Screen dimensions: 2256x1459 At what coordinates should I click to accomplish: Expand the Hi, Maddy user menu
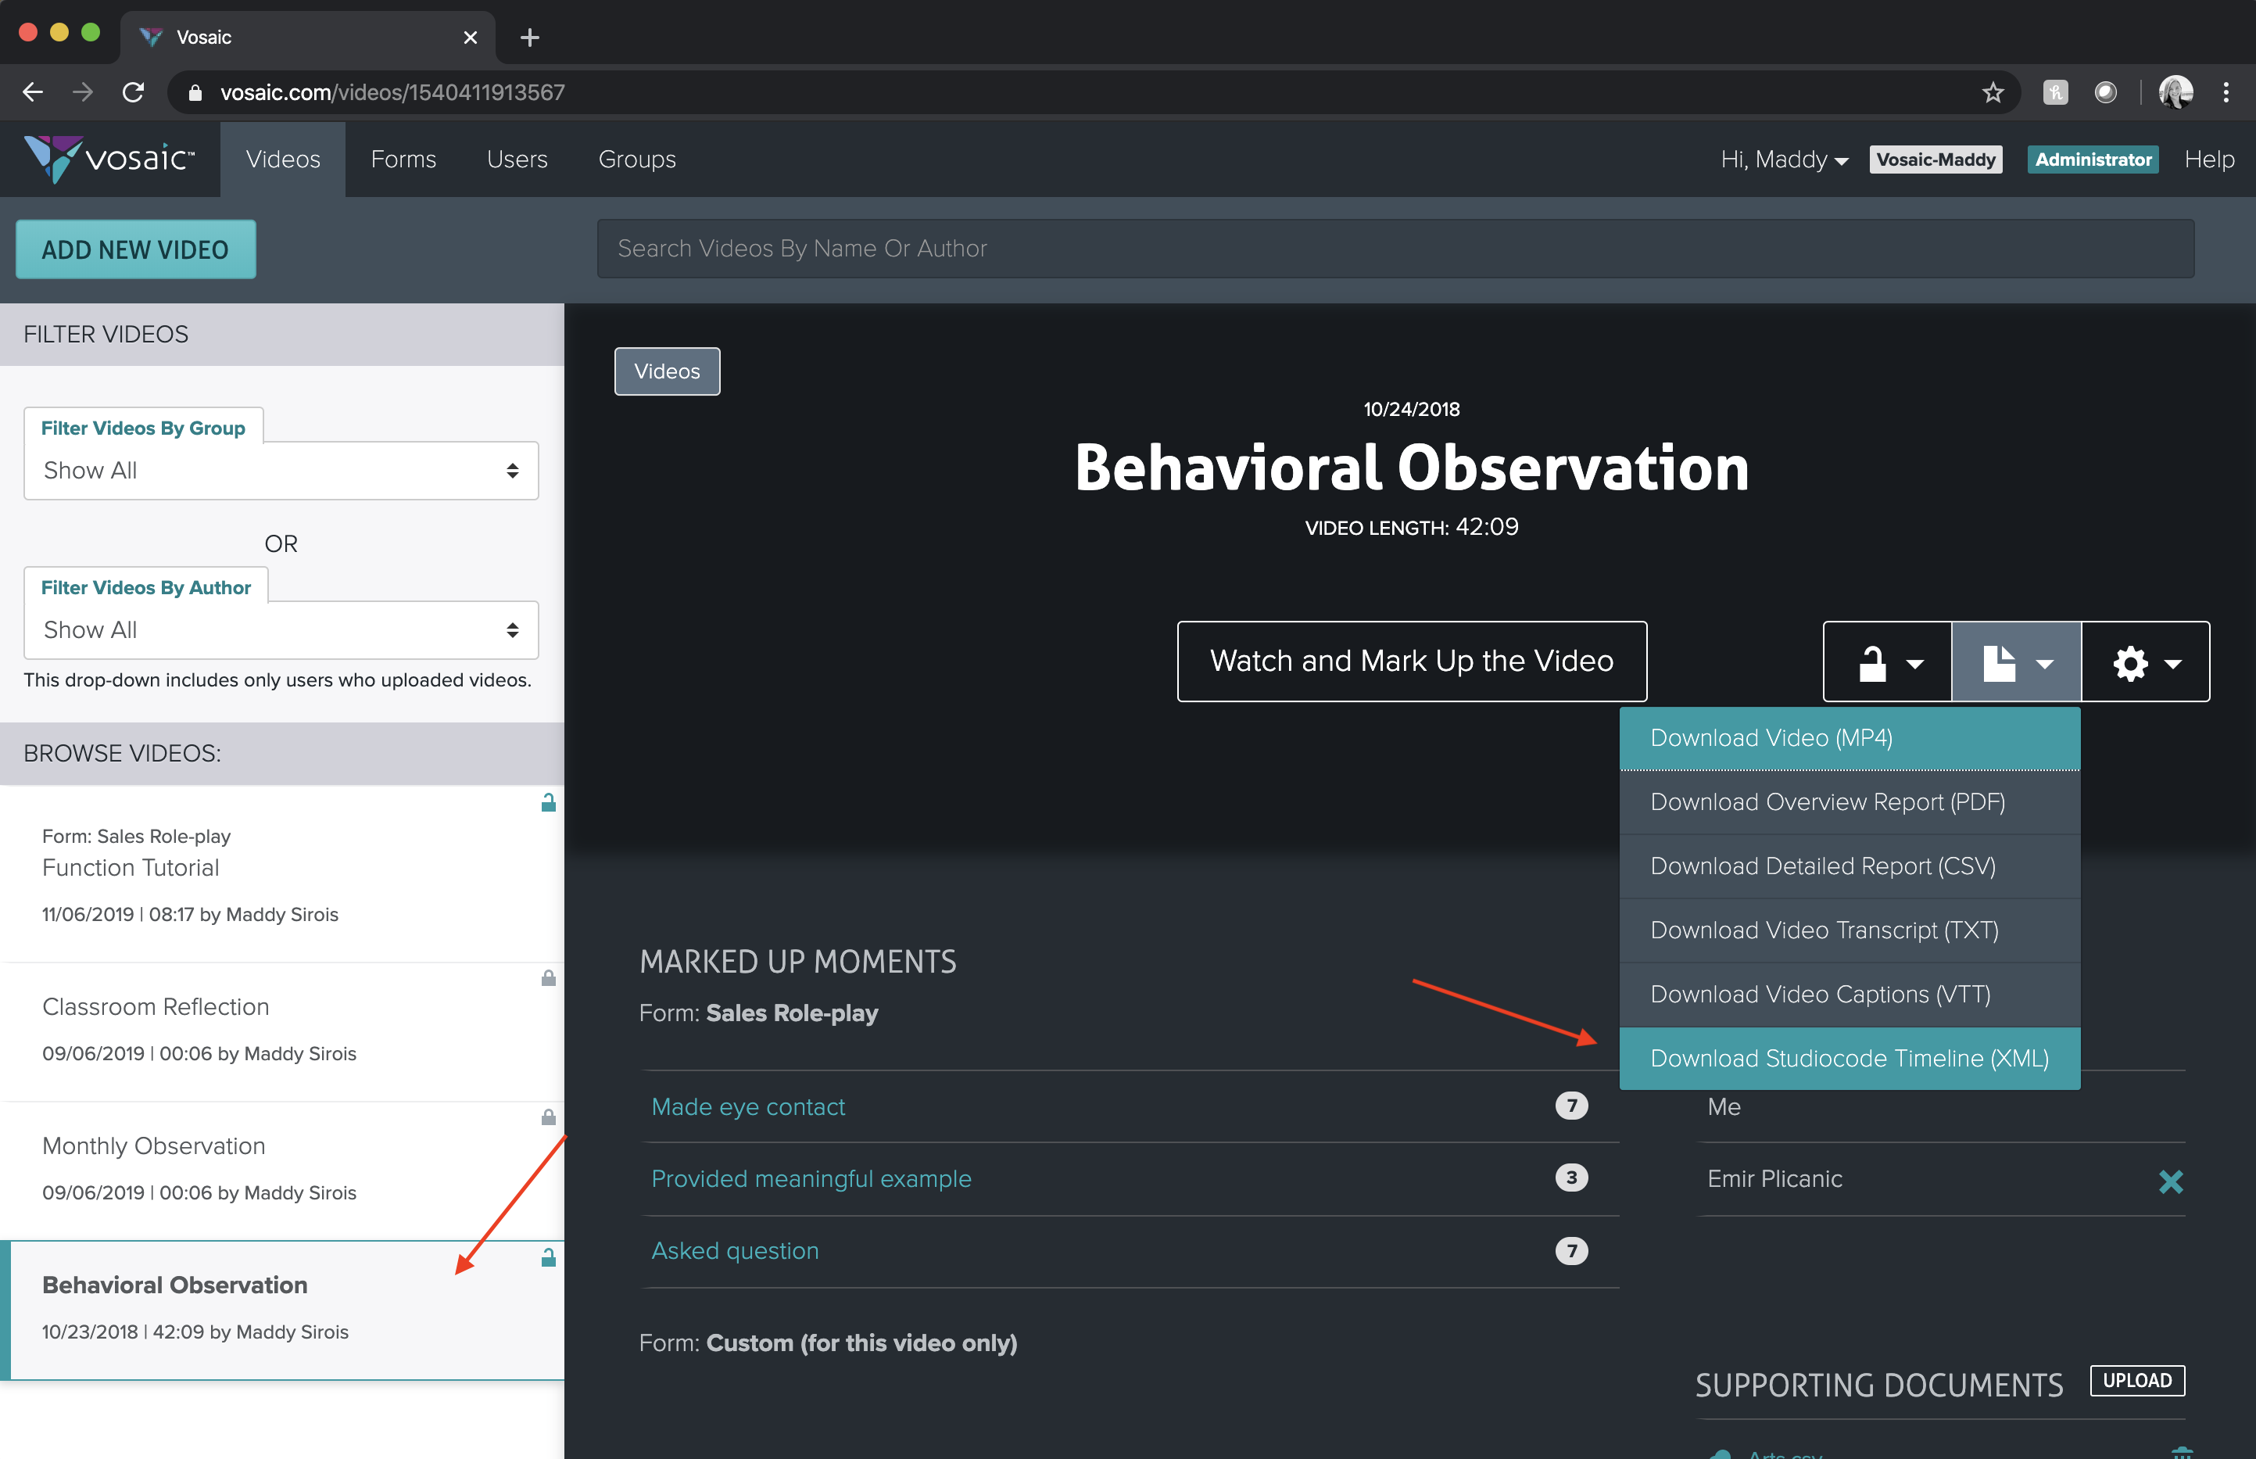(x=1783, y=160)
